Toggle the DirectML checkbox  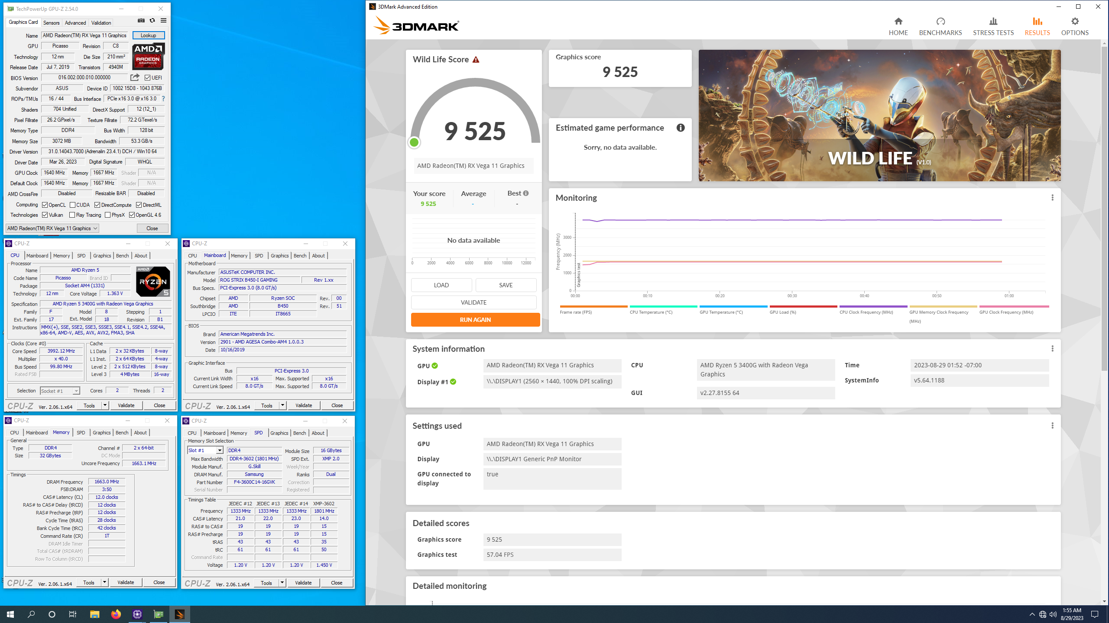tap(139, 205)
